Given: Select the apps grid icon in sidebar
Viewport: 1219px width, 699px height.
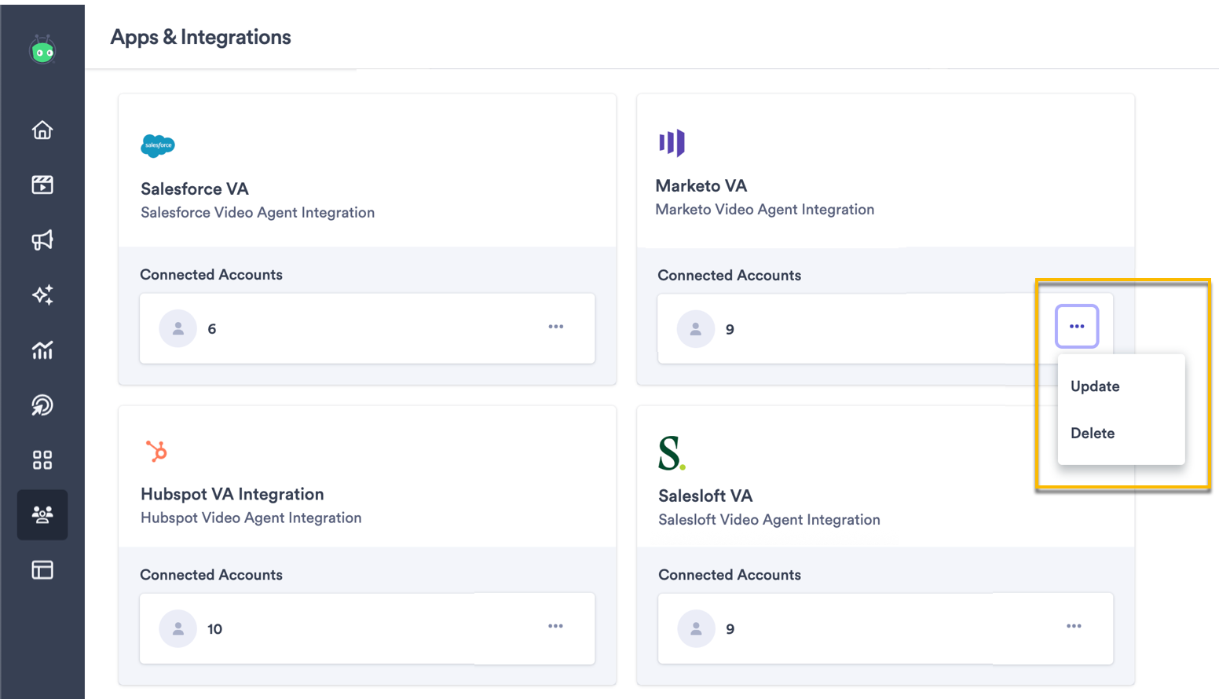Looking at the screenshot, I should [x=42, y=460].
